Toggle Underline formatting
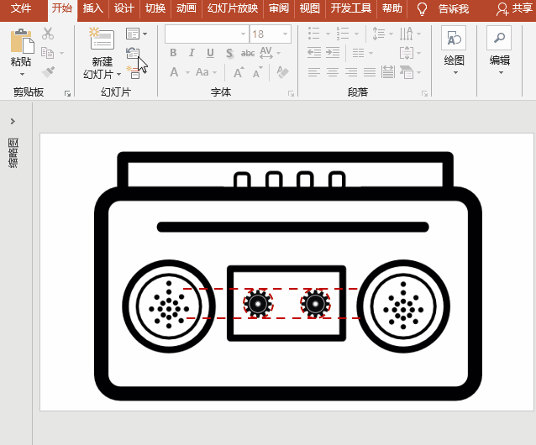 [x=210, y=53]
